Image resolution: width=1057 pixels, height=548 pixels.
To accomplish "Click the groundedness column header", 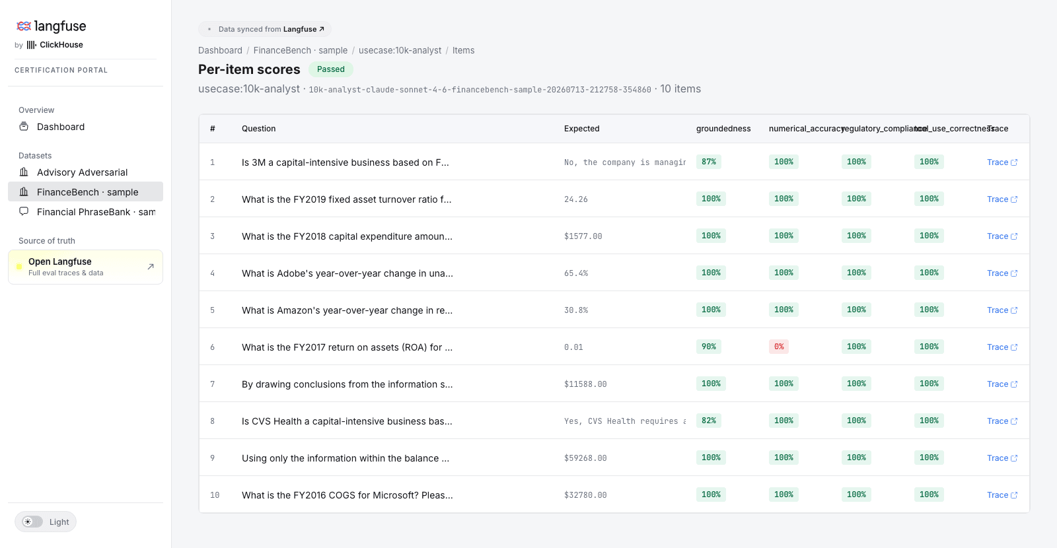I will click(723, 129).
